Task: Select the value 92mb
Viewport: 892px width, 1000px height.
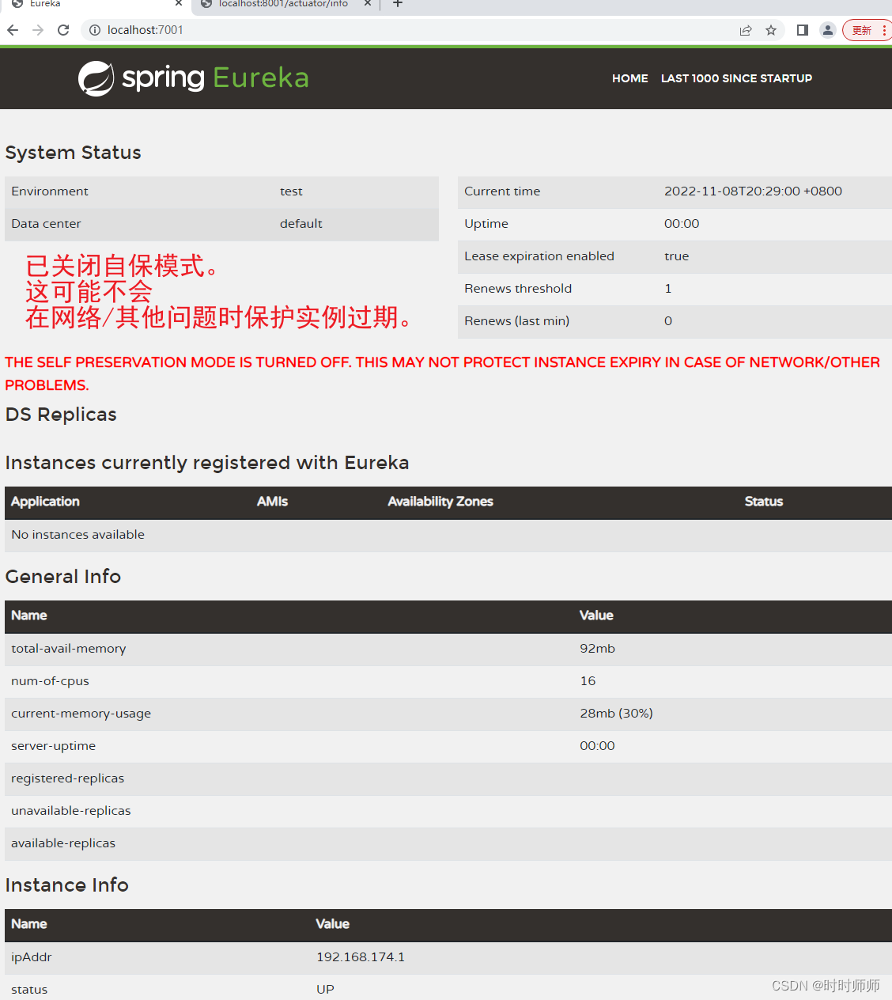Action: coord(597,649)
